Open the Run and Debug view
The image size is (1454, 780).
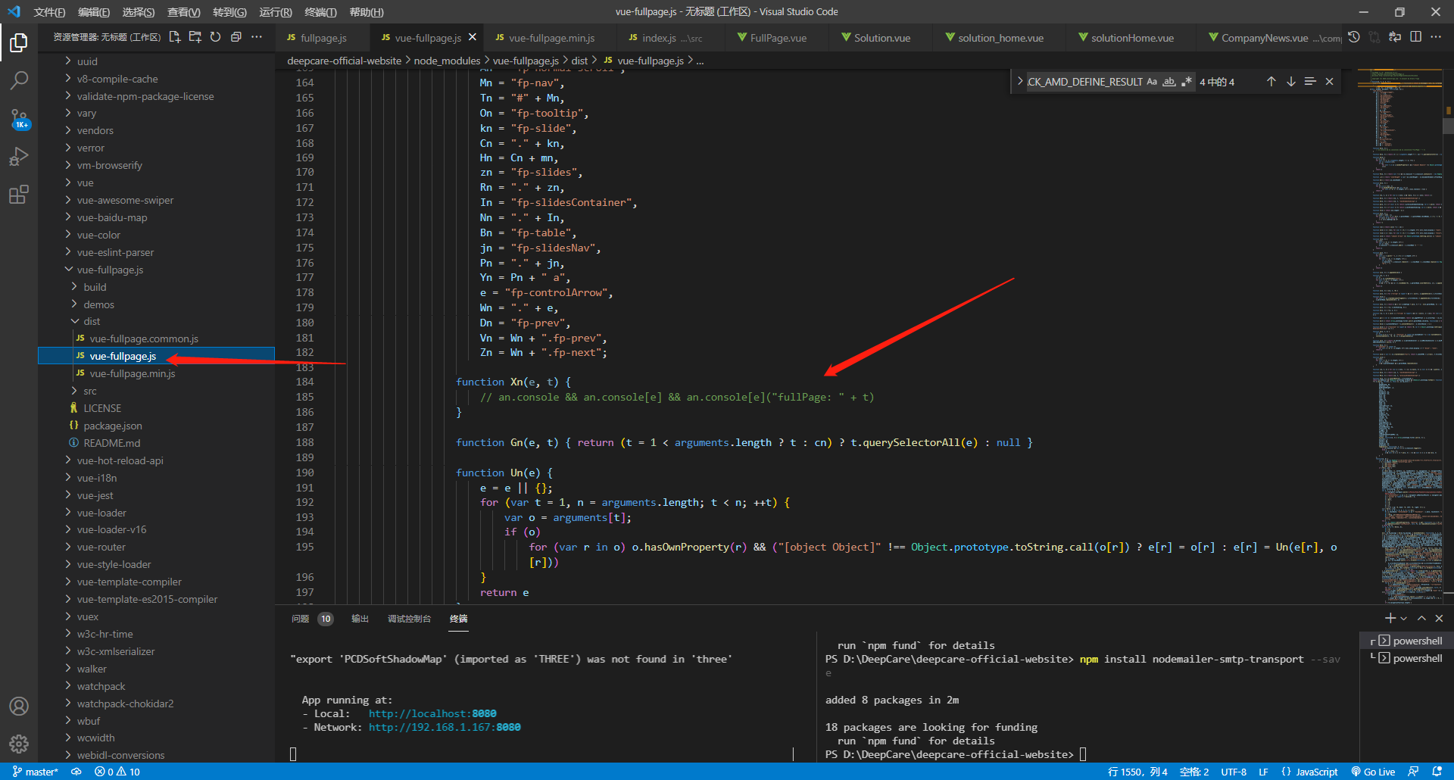tap(19, 157)
